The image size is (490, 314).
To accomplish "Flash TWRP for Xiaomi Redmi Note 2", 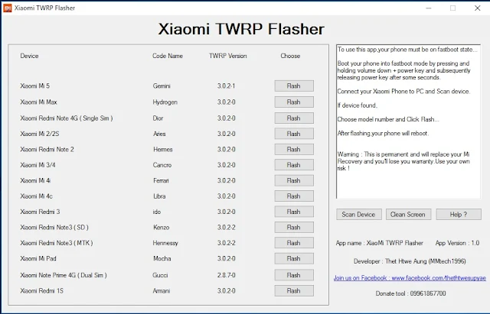I will (294, 150).
